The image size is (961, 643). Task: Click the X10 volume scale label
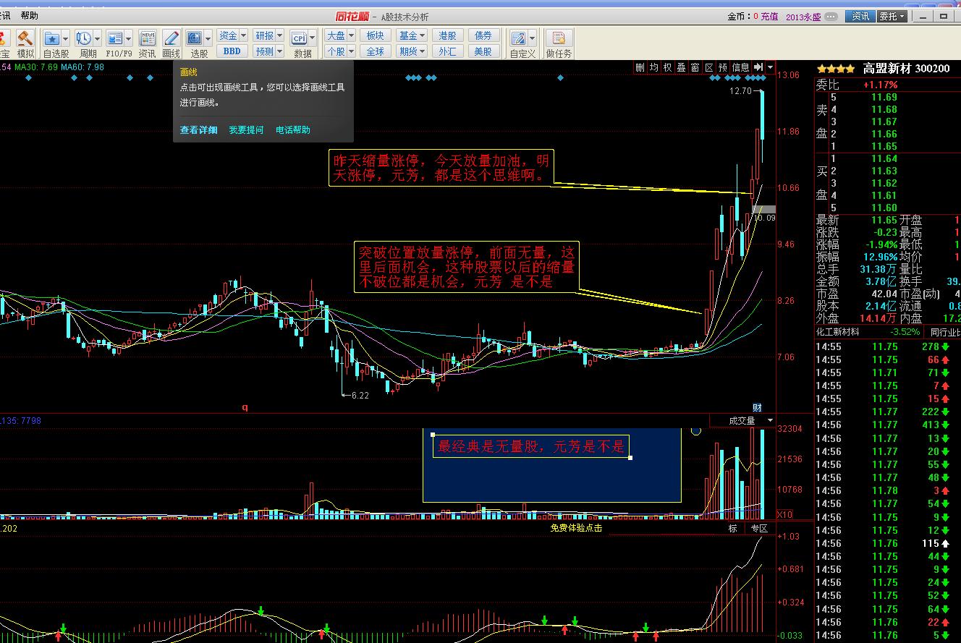click(x=784, y=514)
